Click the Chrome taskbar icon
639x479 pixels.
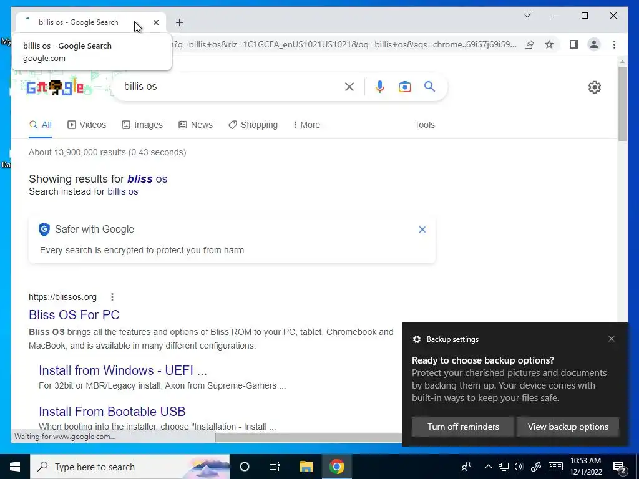click(336, 467)
